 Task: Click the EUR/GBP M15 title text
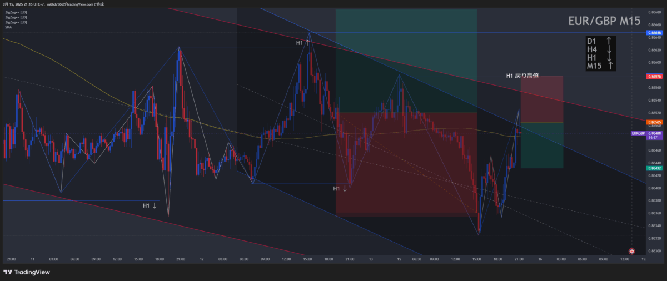click(604, 21)
